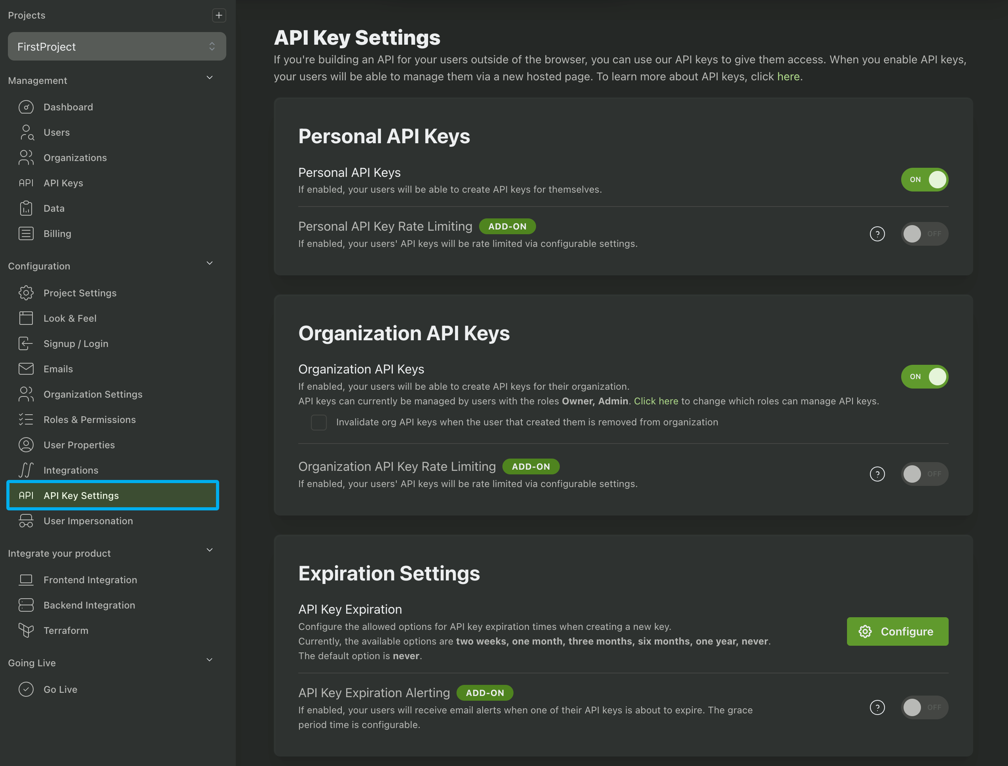Open the FirstProject project selector
This screenshot has width=1008, height=766.
[x=117, y=47]
